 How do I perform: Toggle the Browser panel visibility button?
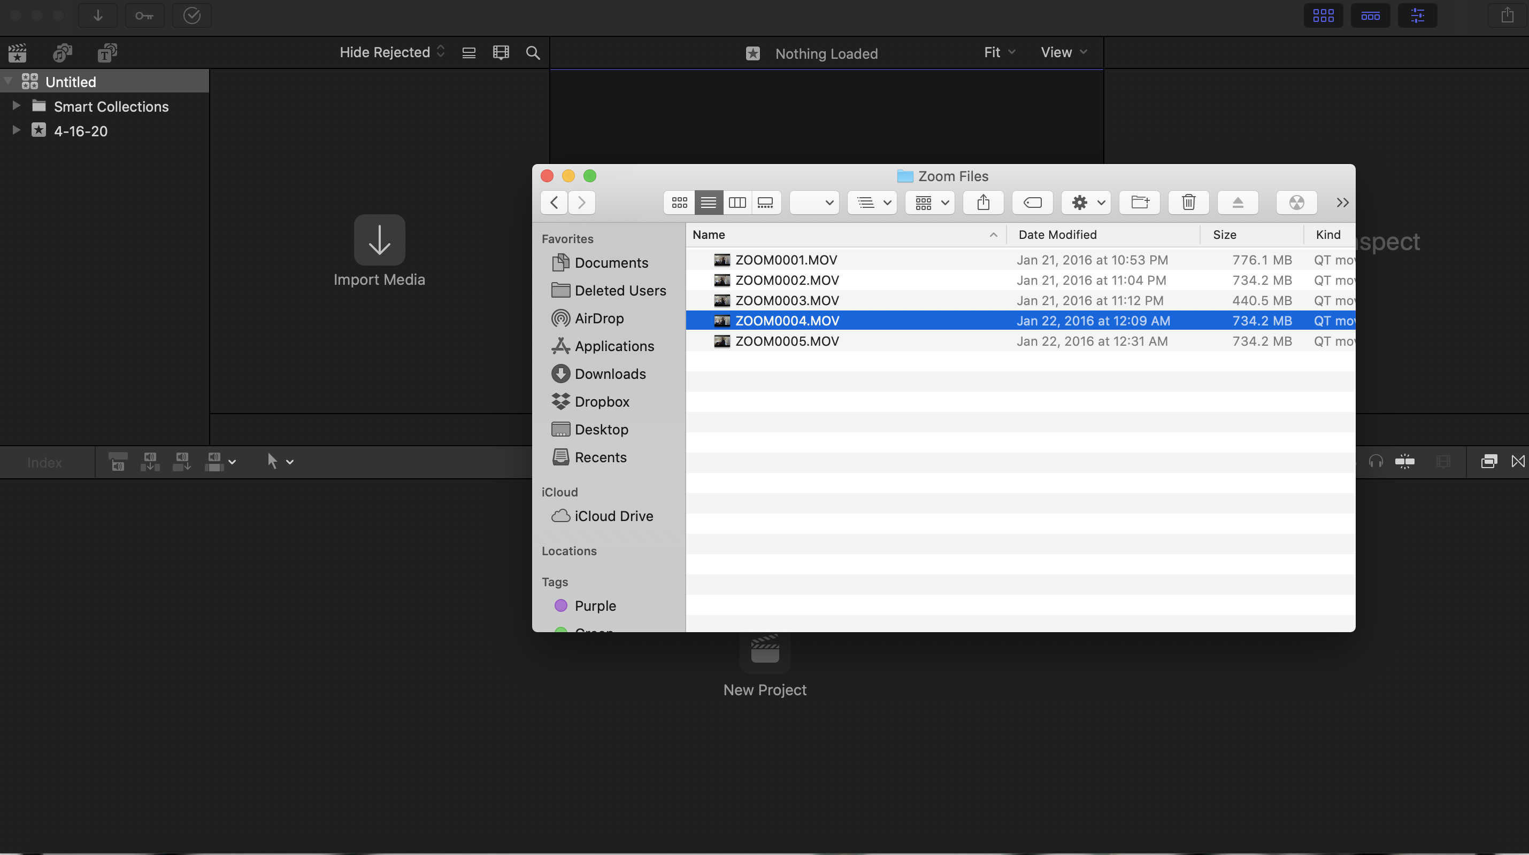point(1323,15)
